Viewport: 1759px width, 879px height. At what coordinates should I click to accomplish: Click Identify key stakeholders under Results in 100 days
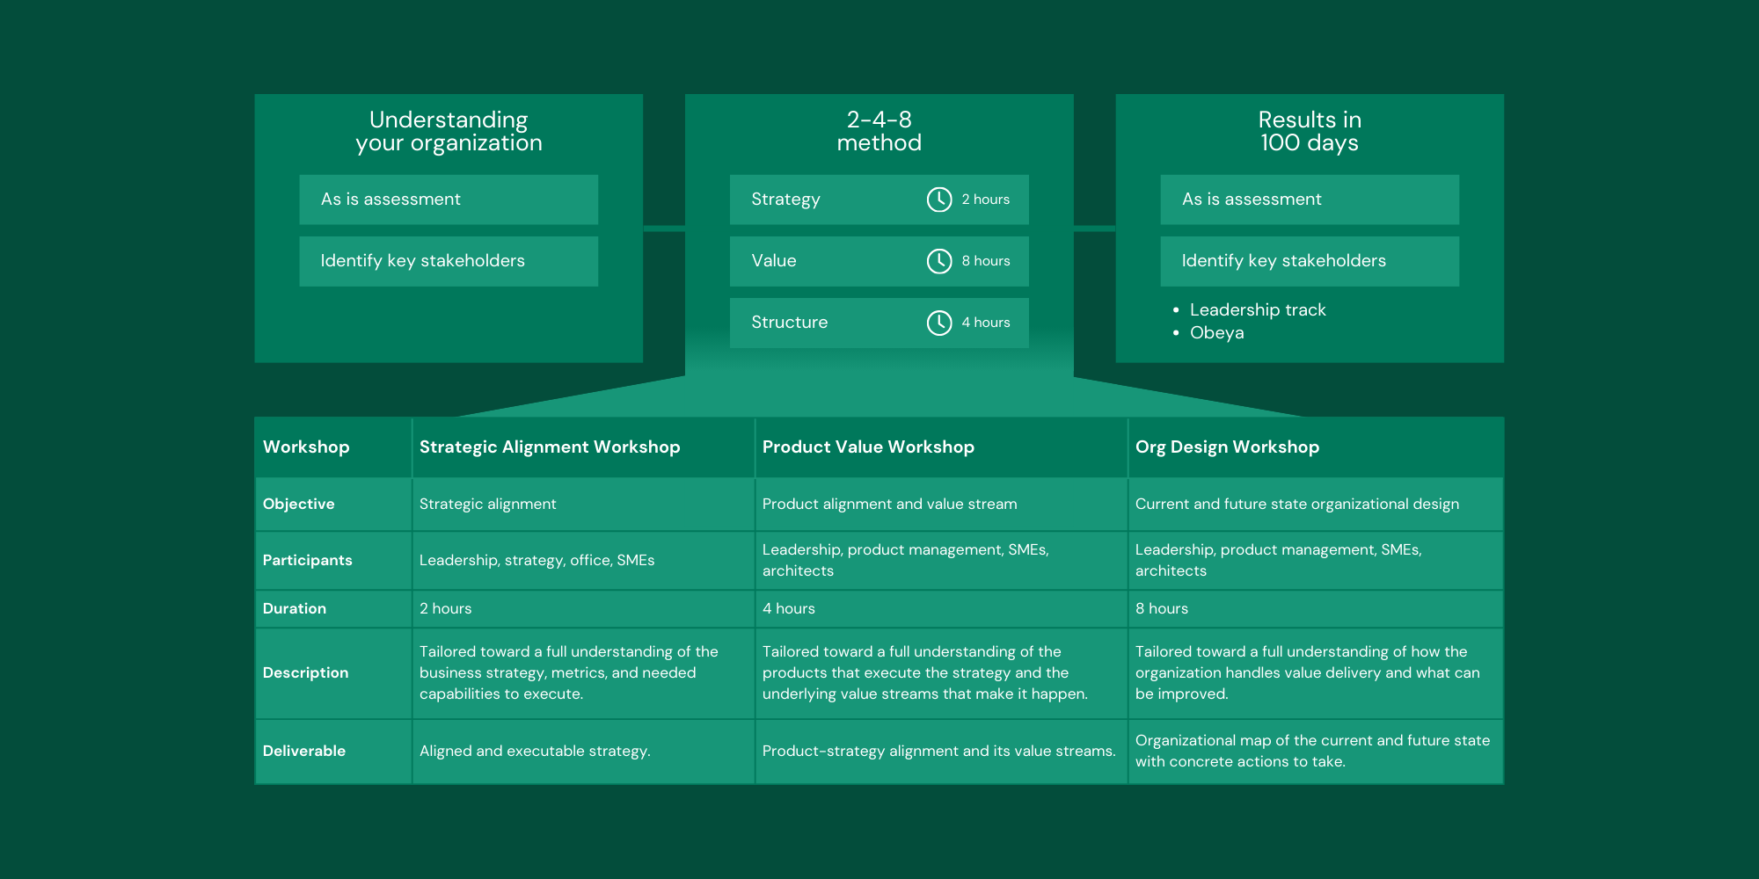click(x=1310, y=261)
